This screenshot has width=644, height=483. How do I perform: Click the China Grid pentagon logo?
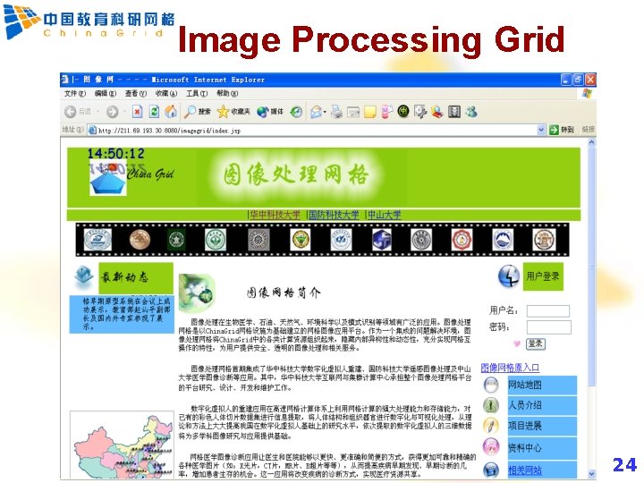pos(108,180)
